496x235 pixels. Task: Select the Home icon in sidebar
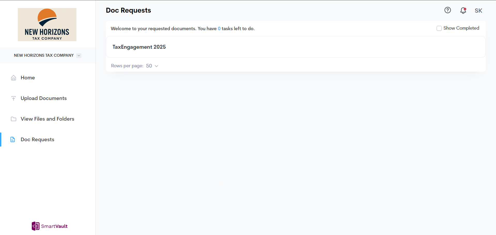coord(13,78)
